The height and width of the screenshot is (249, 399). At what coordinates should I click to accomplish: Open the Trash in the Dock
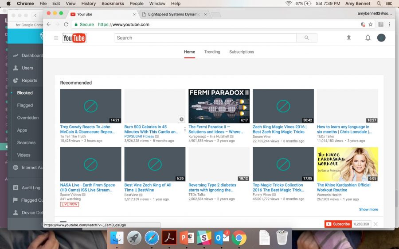pos(282,238)
